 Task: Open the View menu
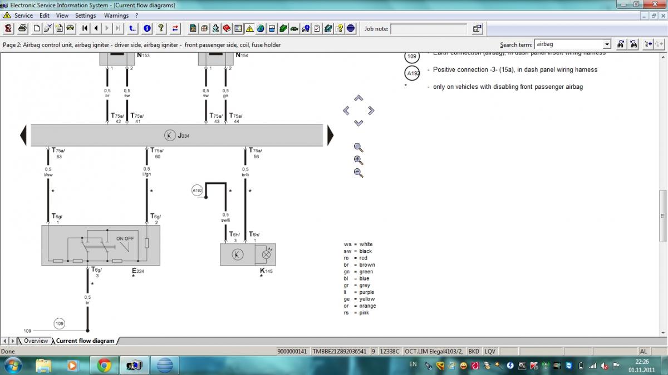tap(62, 16)
